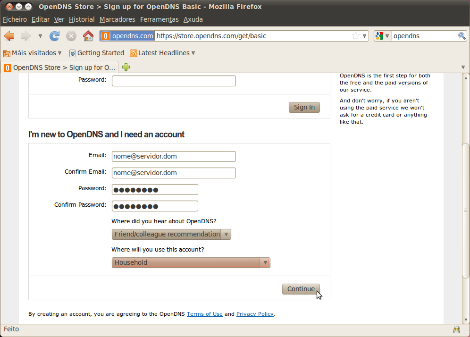
Task: Open the Google search engine selector
Action: click(383, 36)
